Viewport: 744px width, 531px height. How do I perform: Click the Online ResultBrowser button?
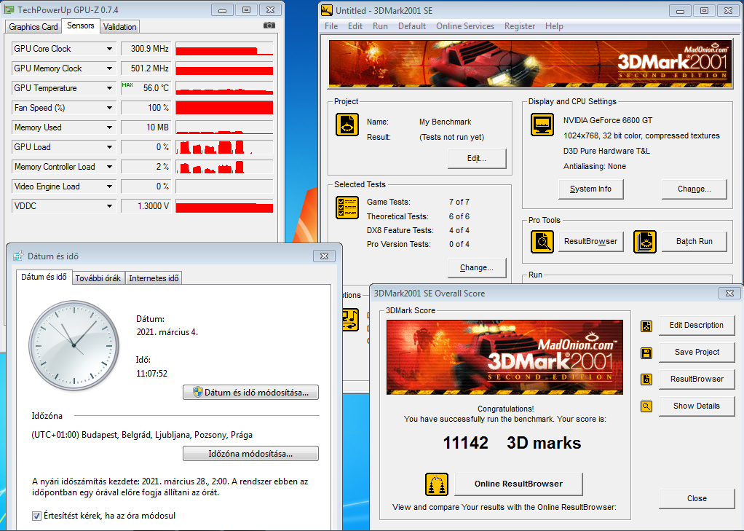click(518, 484)
